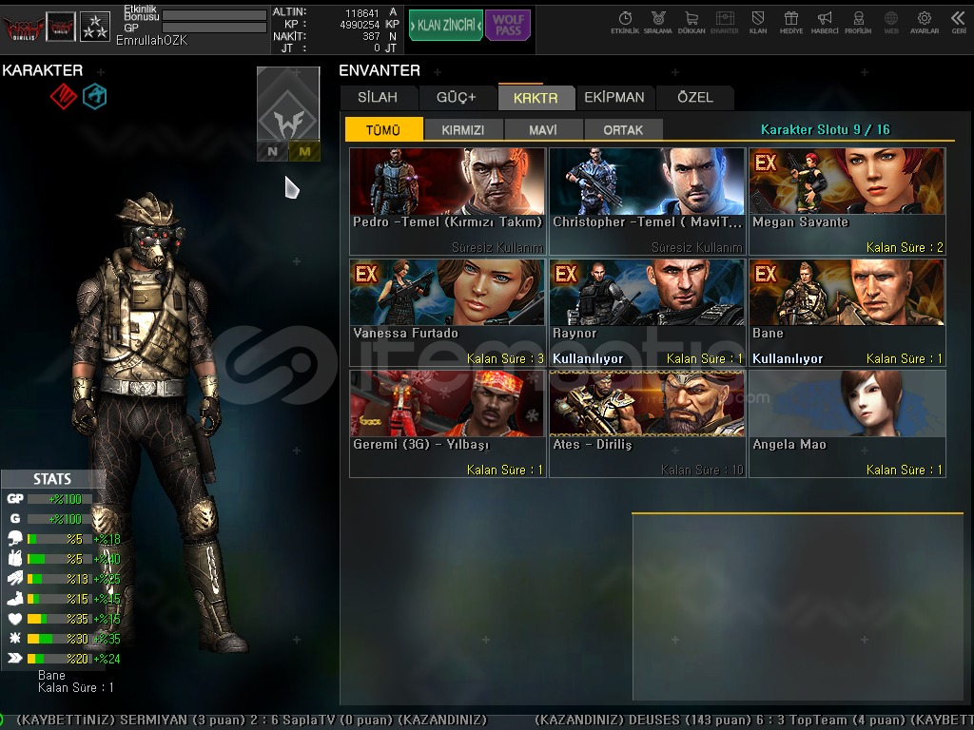Select the blue team character icon

pos(94,96)
